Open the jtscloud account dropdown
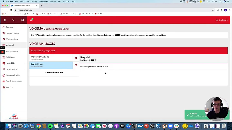Image resolution: width=232 pixels, height=130 pixels. click(222, 20)
